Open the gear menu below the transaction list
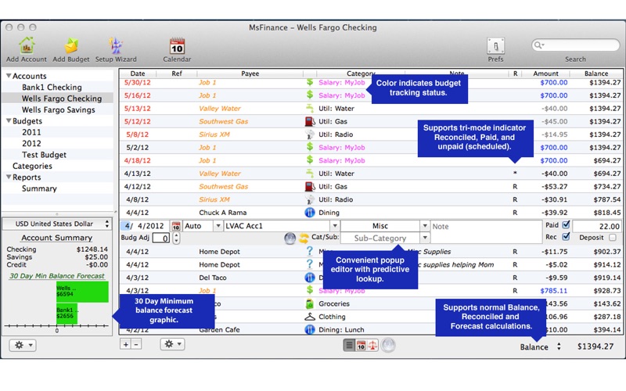Screen dimensions: 626x391 coord(172,344)
